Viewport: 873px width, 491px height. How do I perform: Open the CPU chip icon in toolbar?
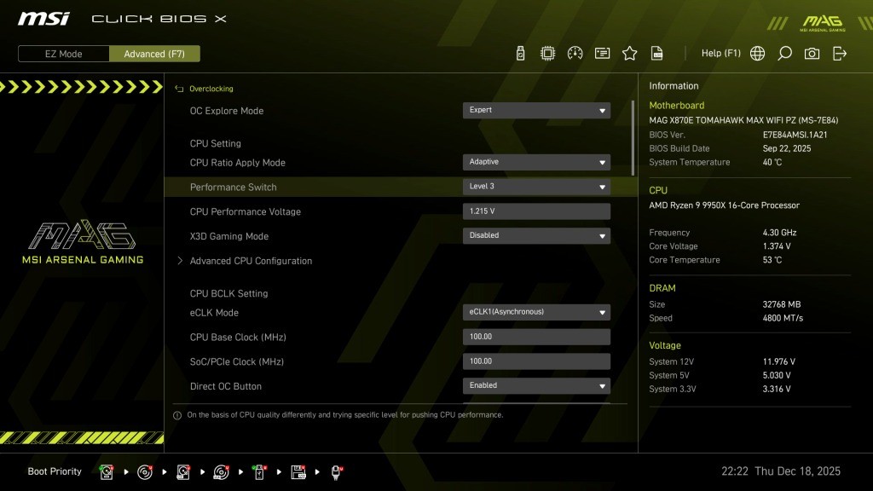pos(547,54)
